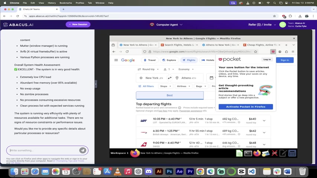This screenshot has height=178, width=317.
Task: Click Activate Pocket in Firefox button
Action: [246, 107]
